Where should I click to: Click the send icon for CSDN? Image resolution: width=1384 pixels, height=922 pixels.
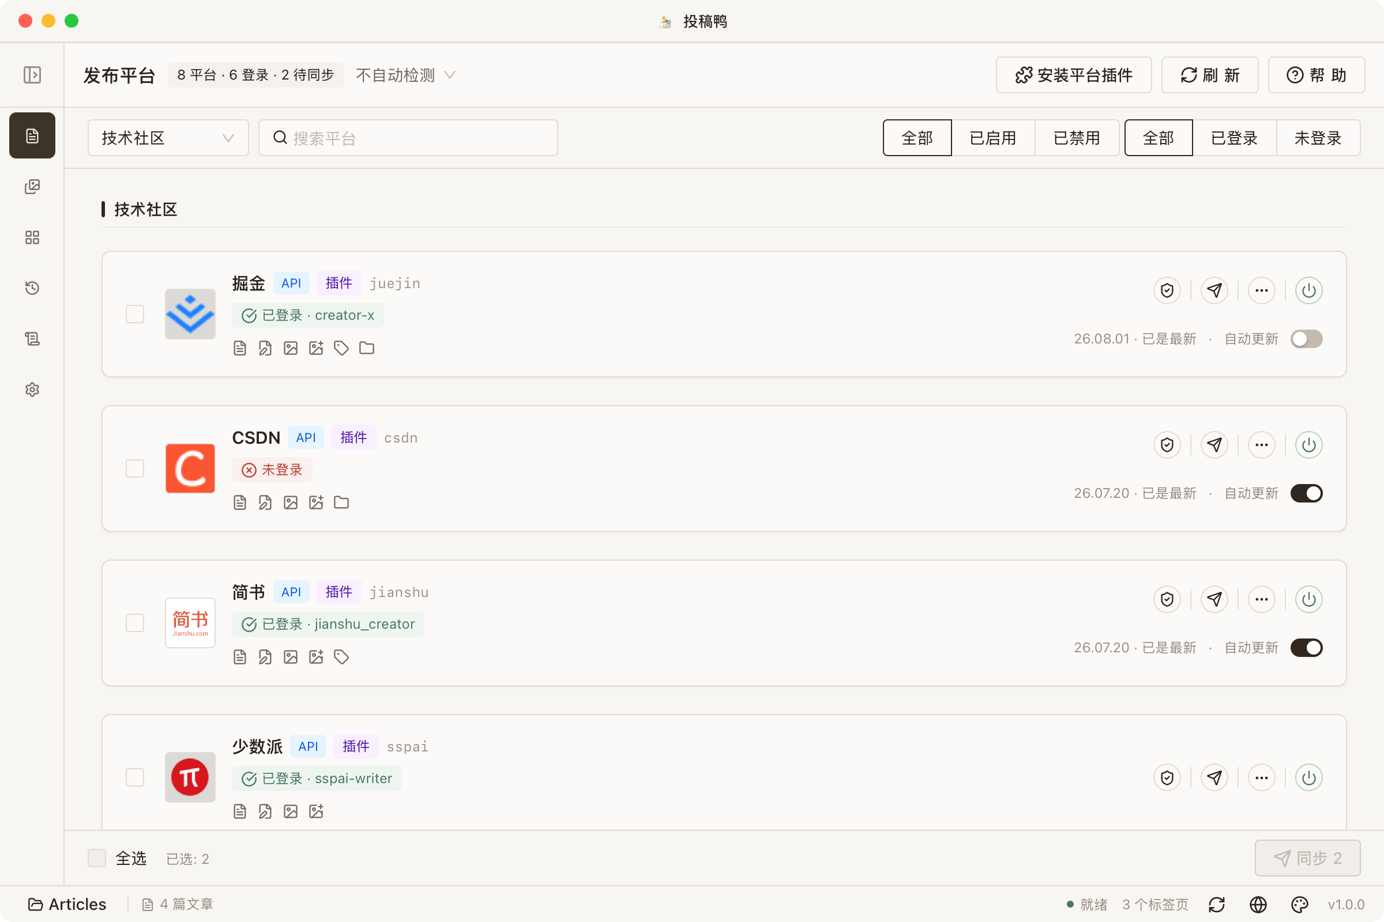(x=1214, y=445)
